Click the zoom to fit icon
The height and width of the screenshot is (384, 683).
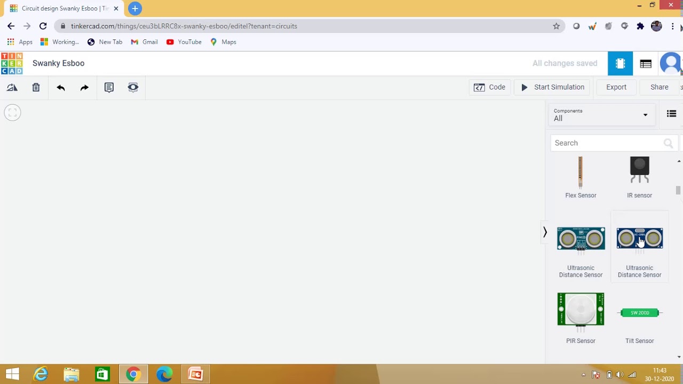click(12, 113)
